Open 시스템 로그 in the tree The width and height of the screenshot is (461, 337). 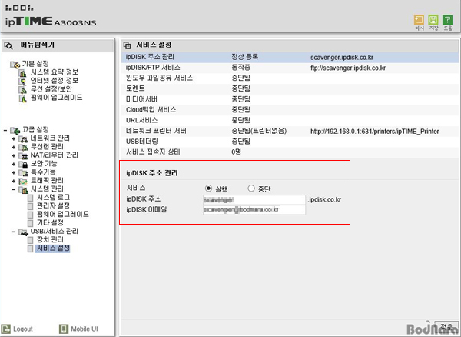(x=53, y=198)
